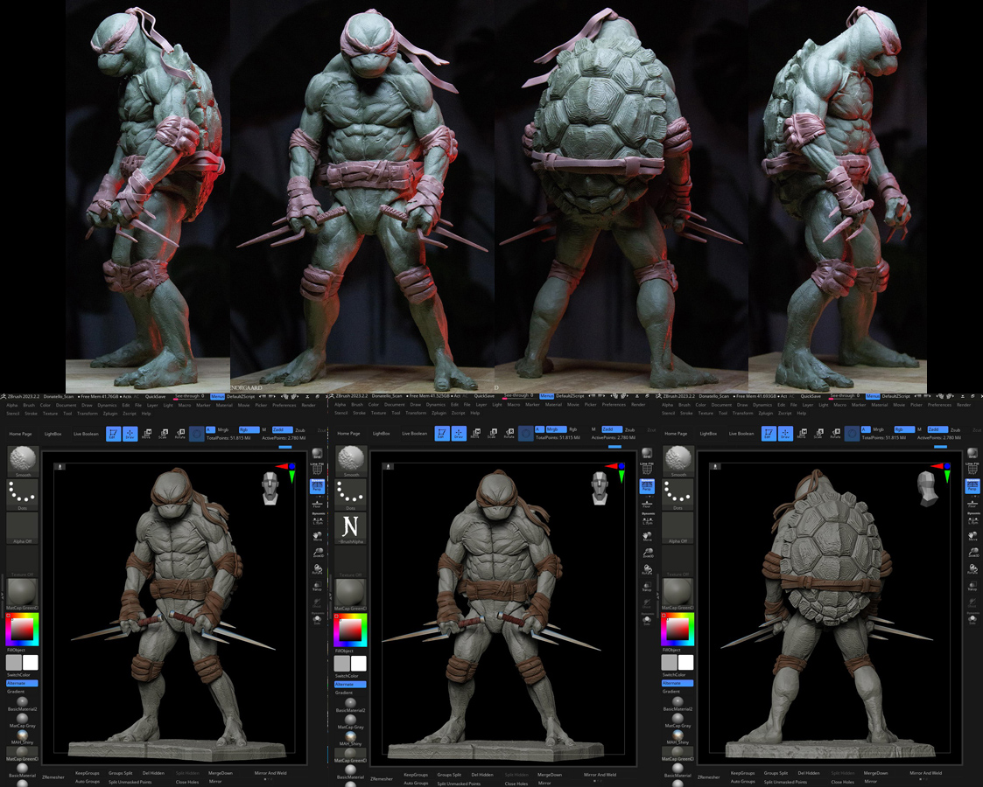Open MatCap GreenCl material selector in left window
Viewport: 983px width, 787px height.
23,594
